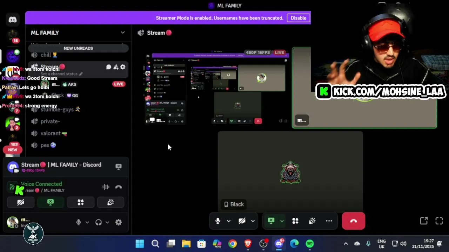
Task: End call with red hang-up button
Action: point(354,221)
